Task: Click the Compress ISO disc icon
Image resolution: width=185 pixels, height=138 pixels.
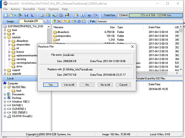Action: coord(54,15)
